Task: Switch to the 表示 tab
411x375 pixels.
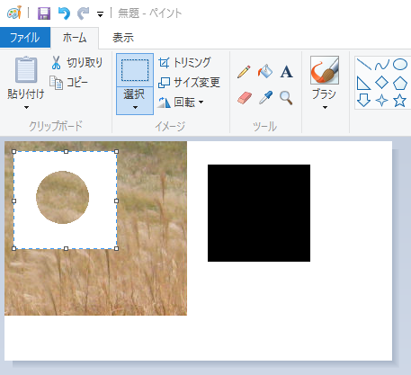Action: 123,38
